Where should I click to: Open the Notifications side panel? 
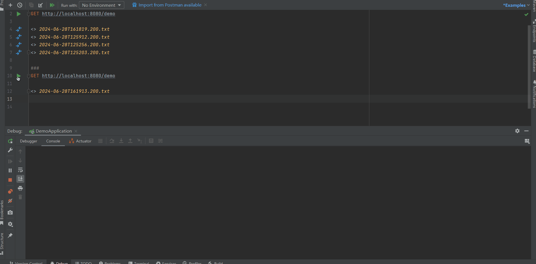[x=534, y=94]
